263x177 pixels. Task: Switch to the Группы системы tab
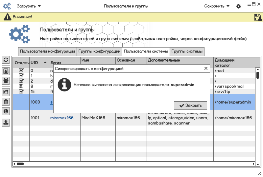click(187, 51)
